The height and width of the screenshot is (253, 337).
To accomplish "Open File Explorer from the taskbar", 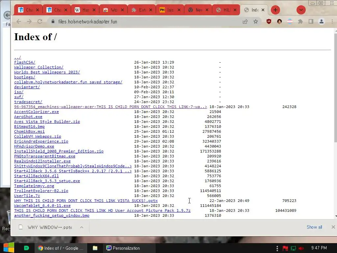I will (95, 248).
